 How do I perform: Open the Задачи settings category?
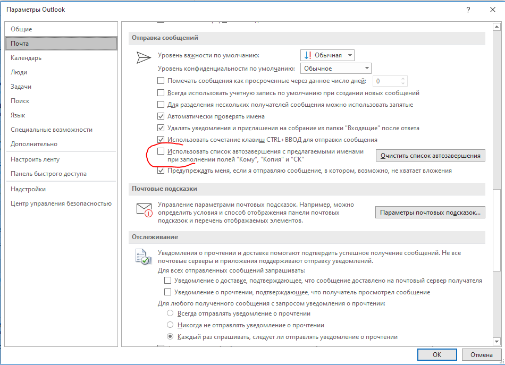click(61, 87)
